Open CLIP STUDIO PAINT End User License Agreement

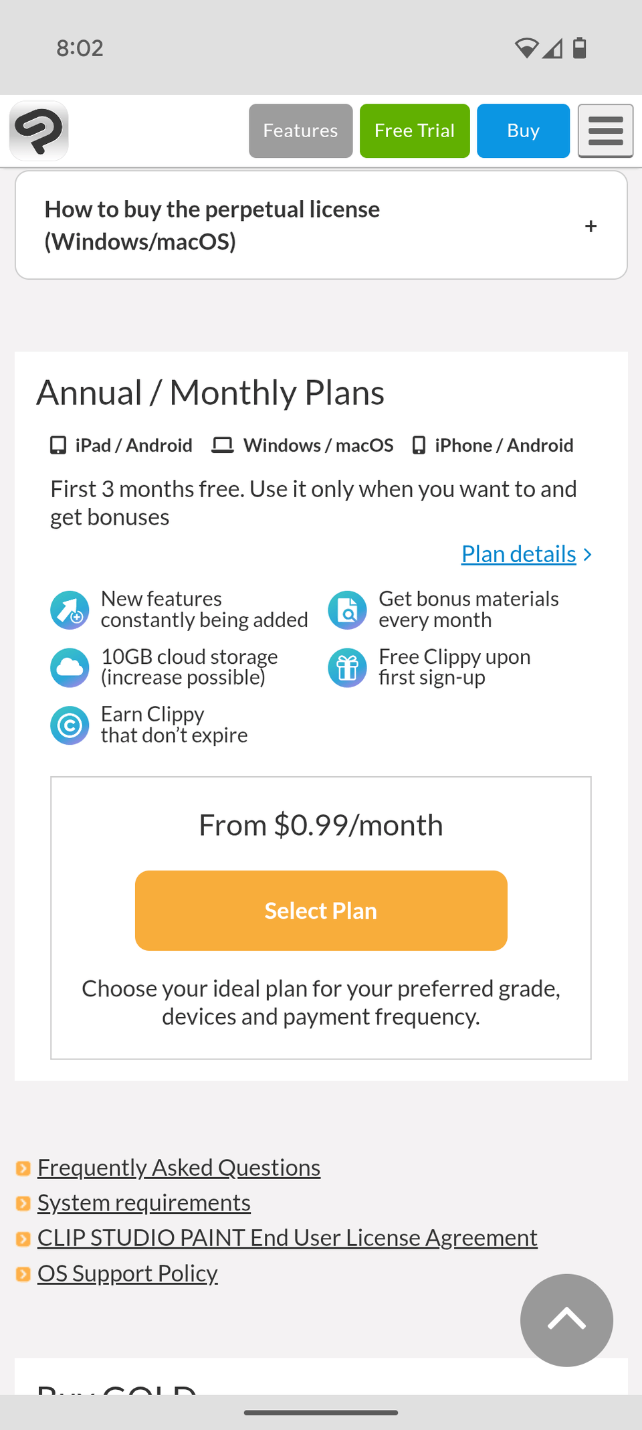pos(287,1238)
